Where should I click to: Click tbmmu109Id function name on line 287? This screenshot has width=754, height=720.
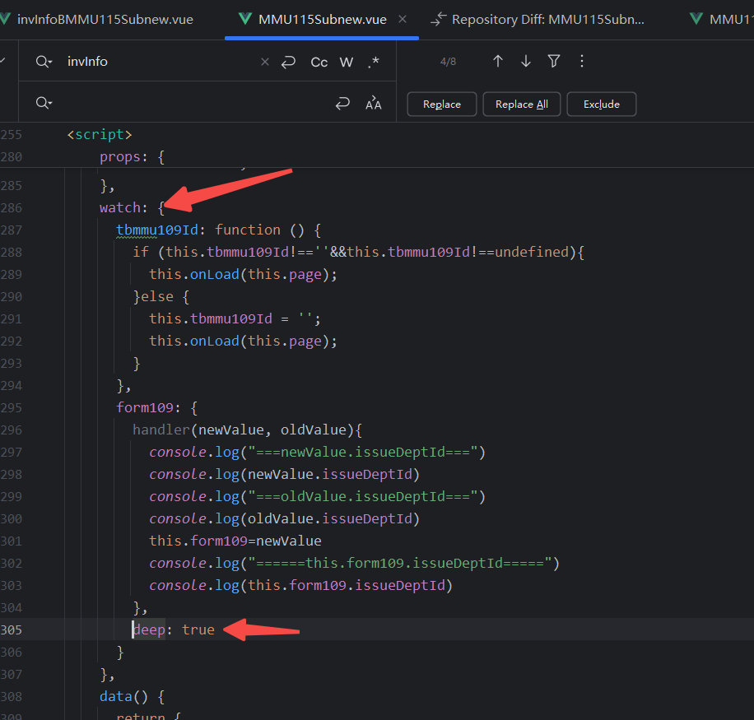pos(157,230)
